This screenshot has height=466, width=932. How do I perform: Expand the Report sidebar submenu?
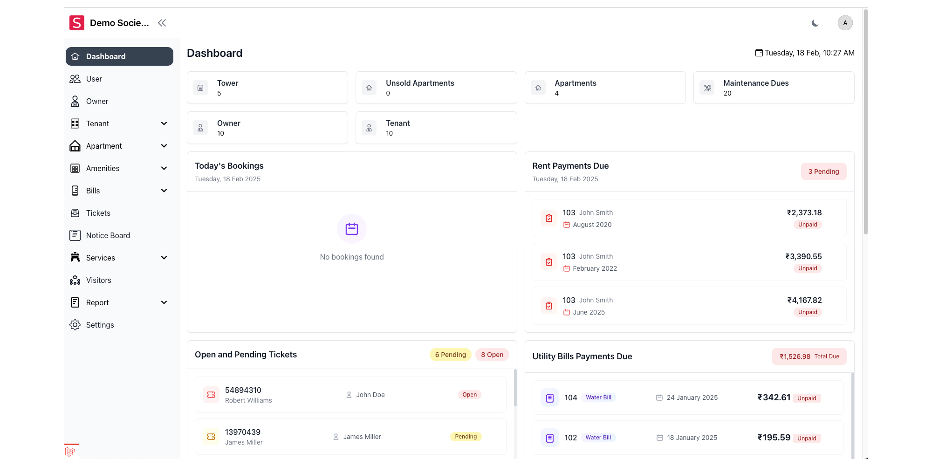click(x=164, y=302)
